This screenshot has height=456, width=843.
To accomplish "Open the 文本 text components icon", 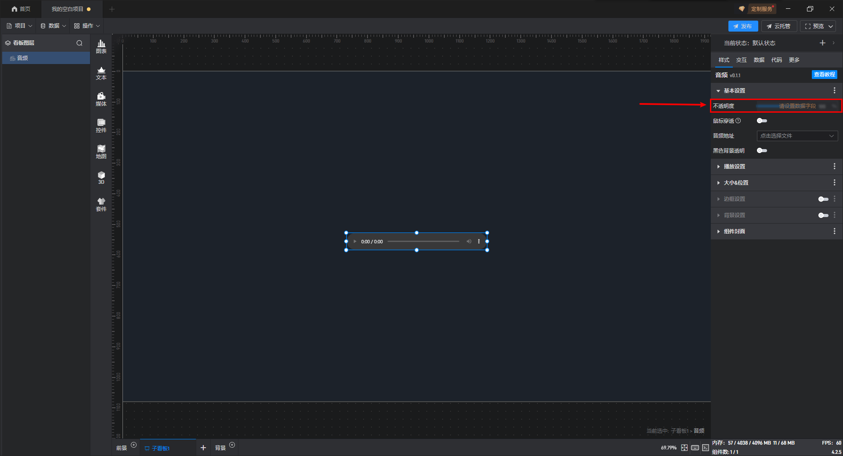I will click(101, 73).
